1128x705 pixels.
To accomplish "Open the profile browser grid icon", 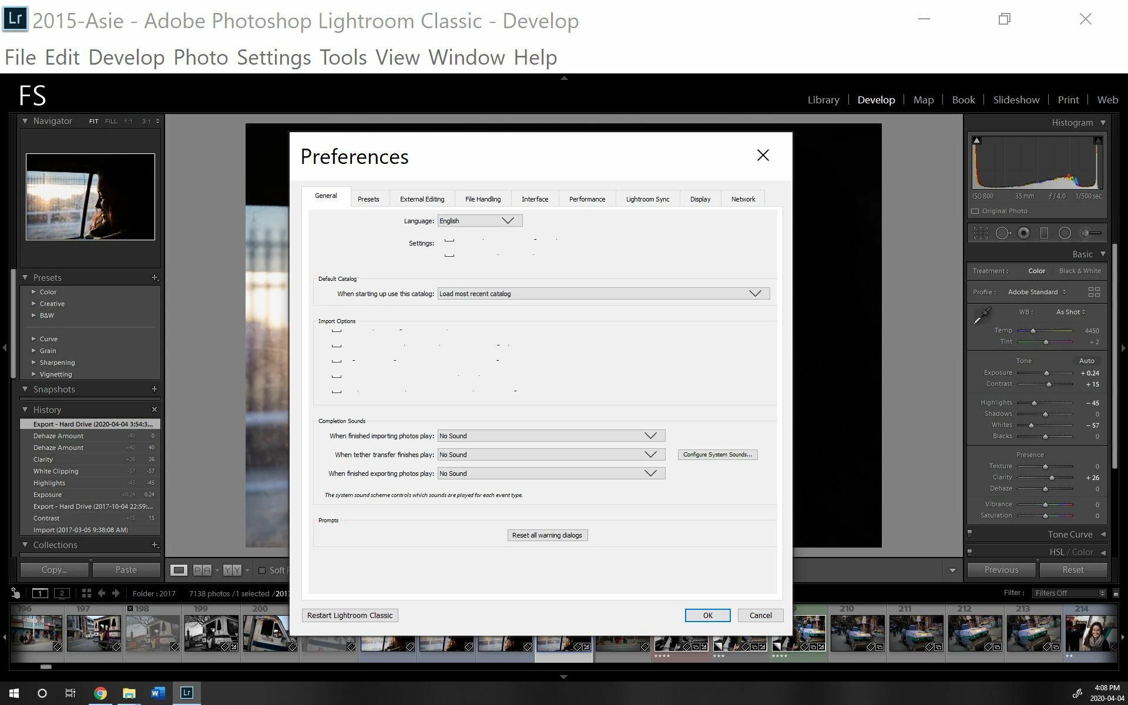I will [1094, 292].
